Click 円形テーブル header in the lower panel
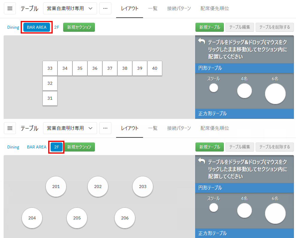The height and width of the screenshot is (238, 296). pos(245,188)
